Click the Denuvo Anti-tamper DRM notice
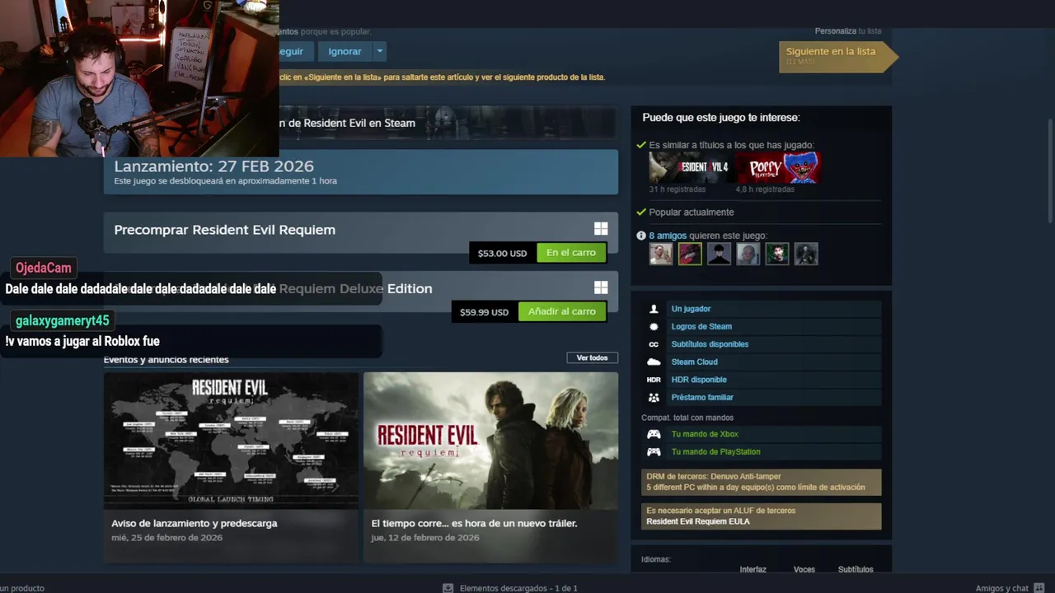 pyautogui.click(x=762, y=482)
